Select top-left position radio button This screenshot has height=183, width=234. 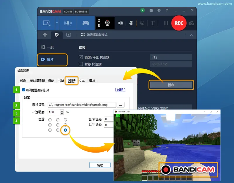click(50, 120)
